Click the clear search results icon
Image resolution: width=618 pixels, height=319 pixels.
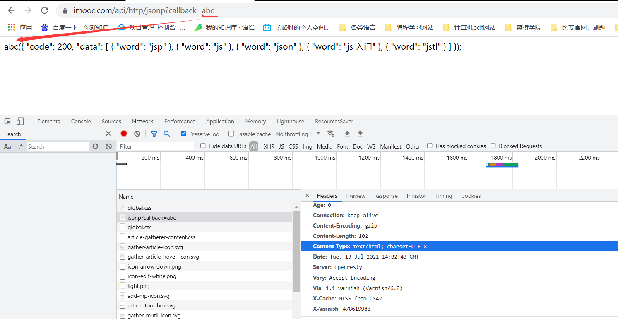(x=108, y=146)
